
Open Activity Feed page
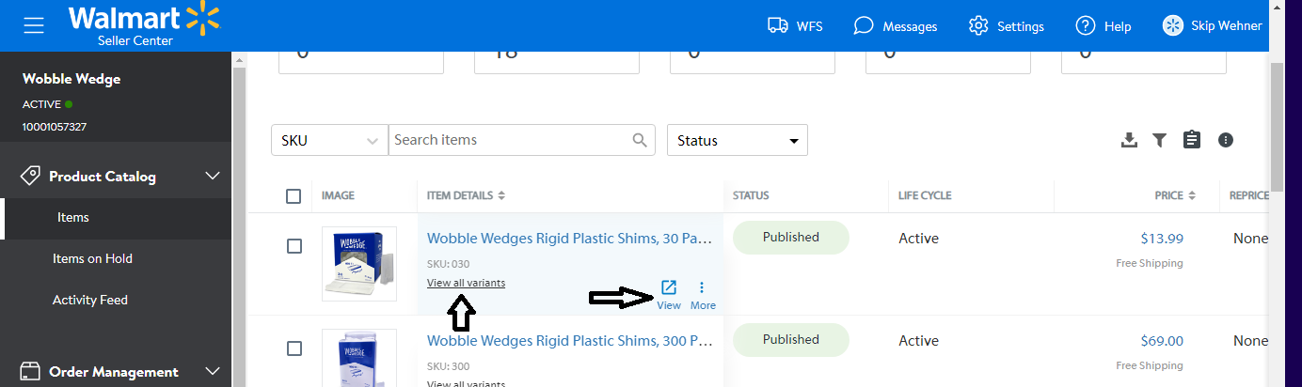pos(89,300)
